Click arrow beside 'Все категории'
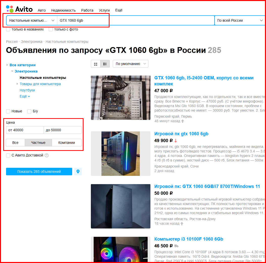Screen dimensions: 266x263 point(7,65)
